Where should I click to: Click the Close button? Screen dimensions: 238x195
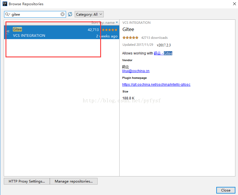click(x=226, y=190)
